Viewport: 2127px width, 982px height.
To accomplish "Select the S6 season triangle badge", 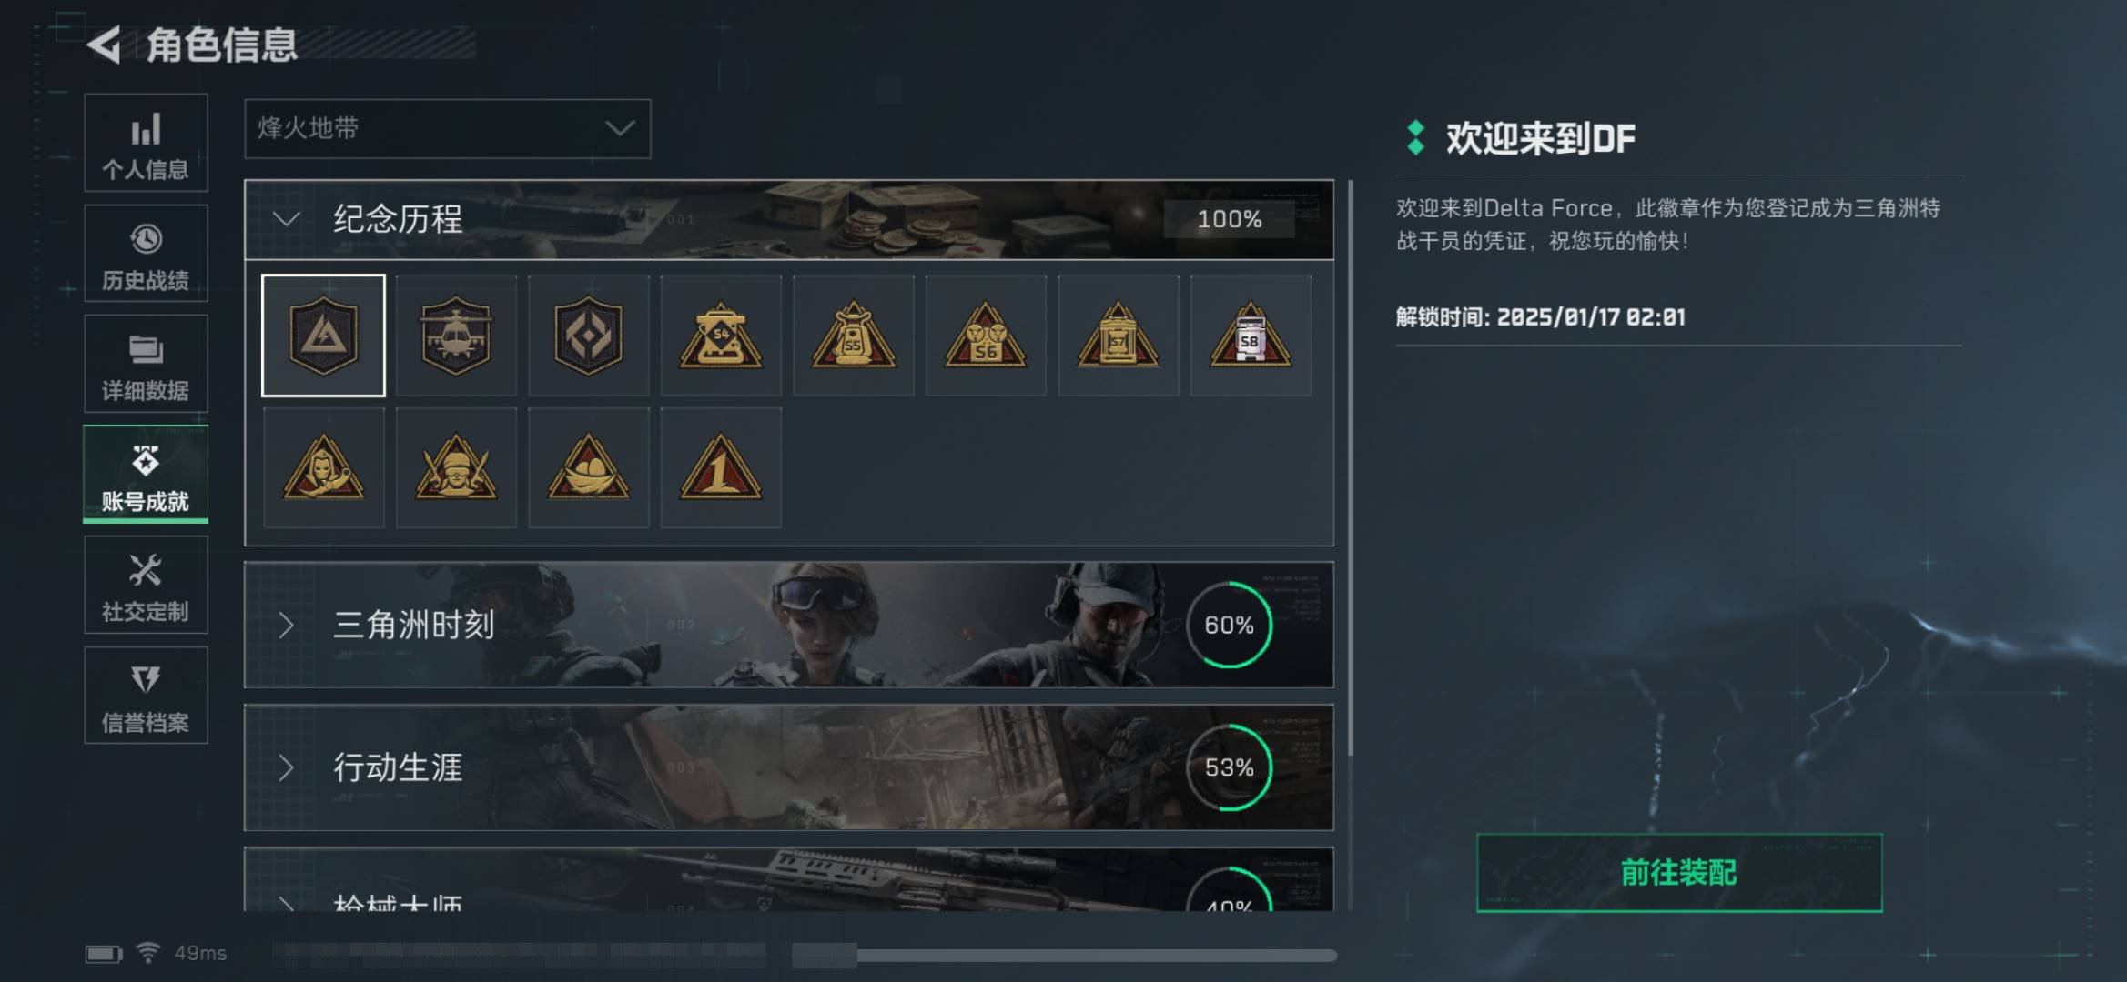I will tap(986, 336).
